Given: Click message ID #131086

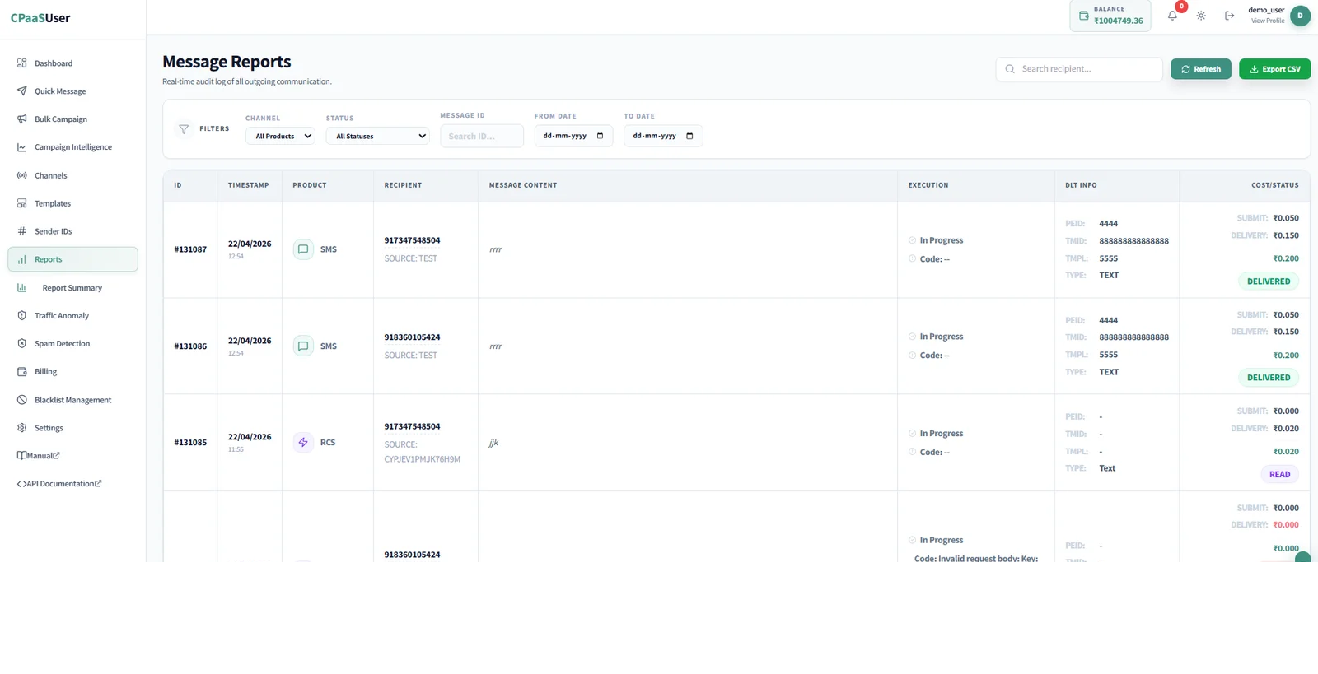Looking at the screenshot, I should point(190,346).
